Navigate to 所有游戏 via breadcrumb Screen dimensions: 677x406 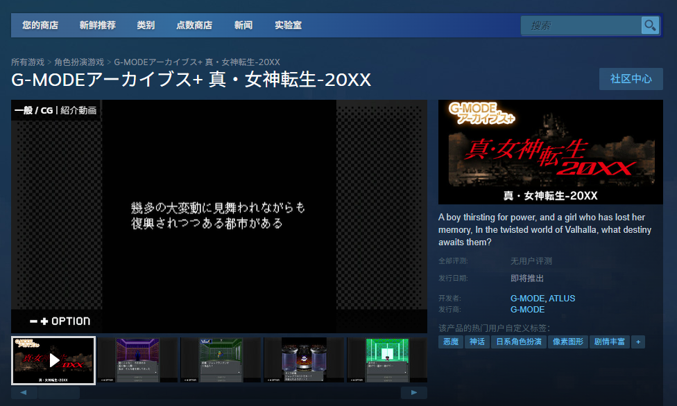(x=26, y=61)
